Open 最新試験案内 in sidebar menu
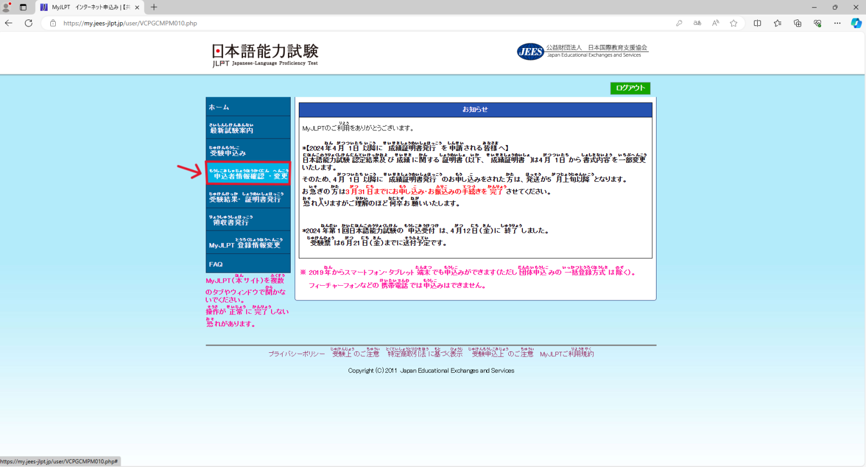This screenshot has height=467, width=866. tap(248, 128)
